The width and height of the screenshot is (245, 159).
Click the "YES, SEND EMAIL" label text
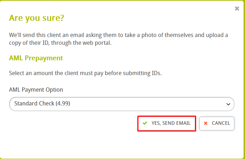(171, 123)
